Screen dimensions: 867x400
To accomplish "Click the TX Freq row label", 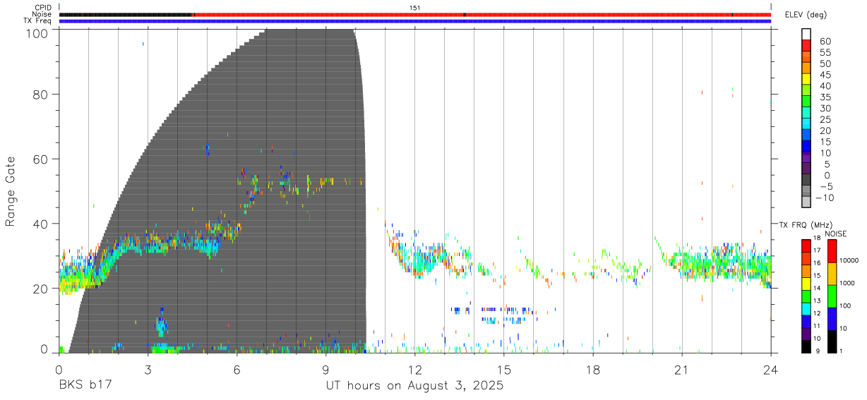I will click(38, 20).
